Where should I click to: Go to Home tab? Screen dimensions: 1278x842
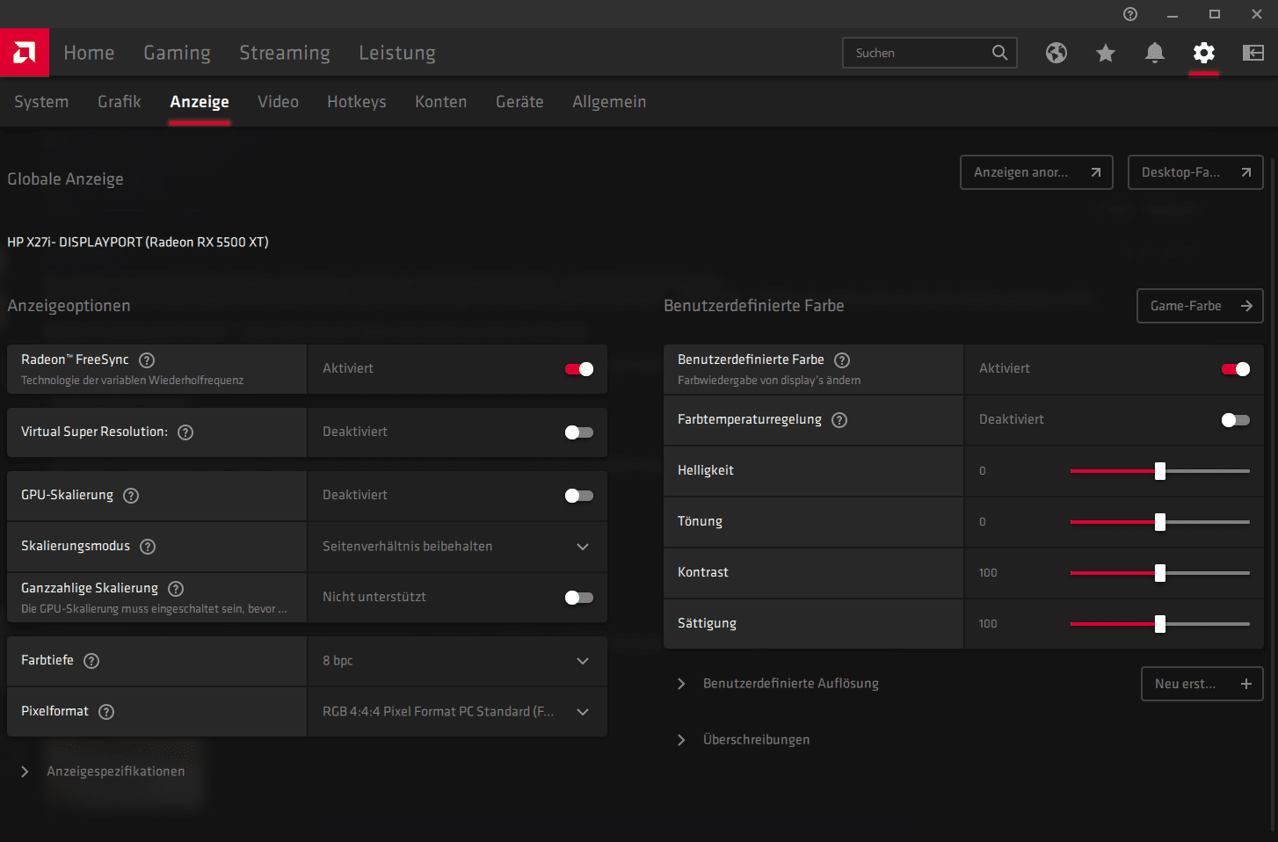(89, 53)
